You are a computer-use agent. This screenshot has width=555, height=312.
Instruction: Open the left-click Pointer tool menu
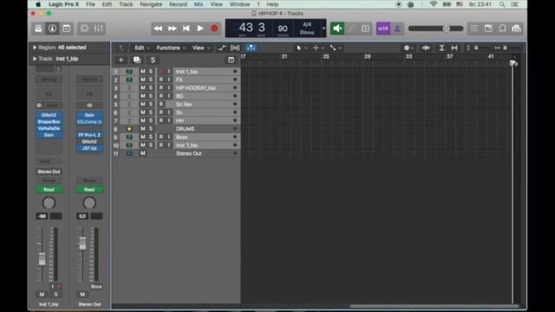click(x=301, y=49)
